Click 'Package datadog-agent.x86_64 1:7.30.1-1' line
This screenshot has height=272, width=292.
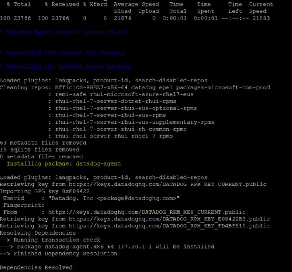(x=107, y=247)
